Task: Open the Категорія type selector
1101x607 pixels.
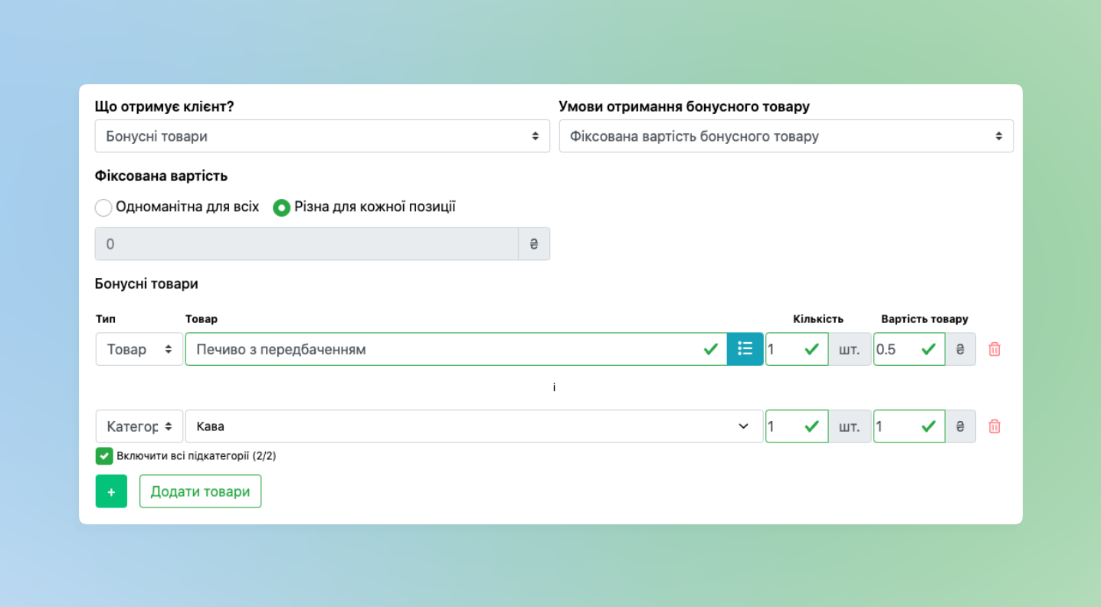Action: (139, 426)
